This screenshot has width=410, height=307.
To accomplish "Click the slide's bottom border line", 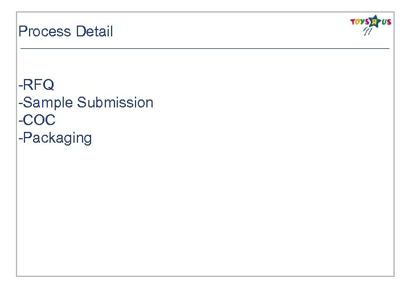I will point(205,276).
